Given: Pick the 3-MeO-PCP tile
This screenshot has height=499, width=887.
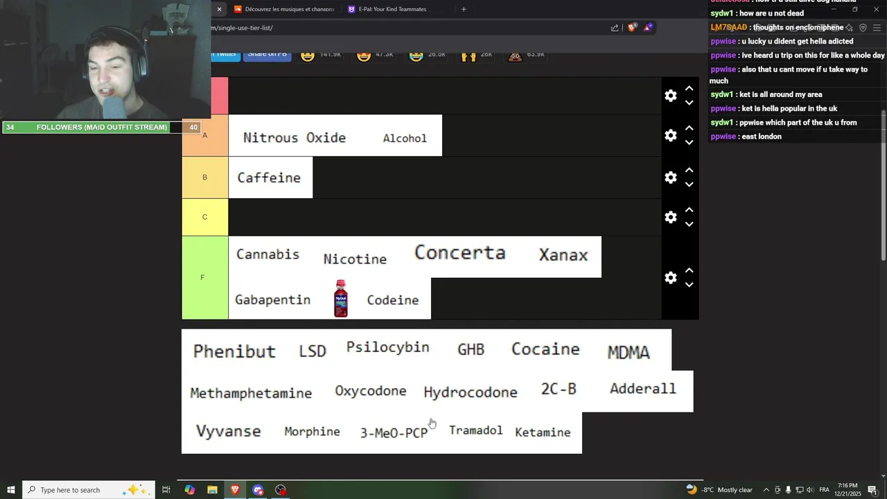Looking at the screenshot, I should (394, 432).
